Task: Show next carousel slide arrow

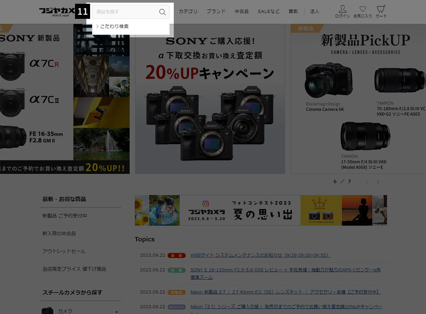Action: tap(378, 182)
